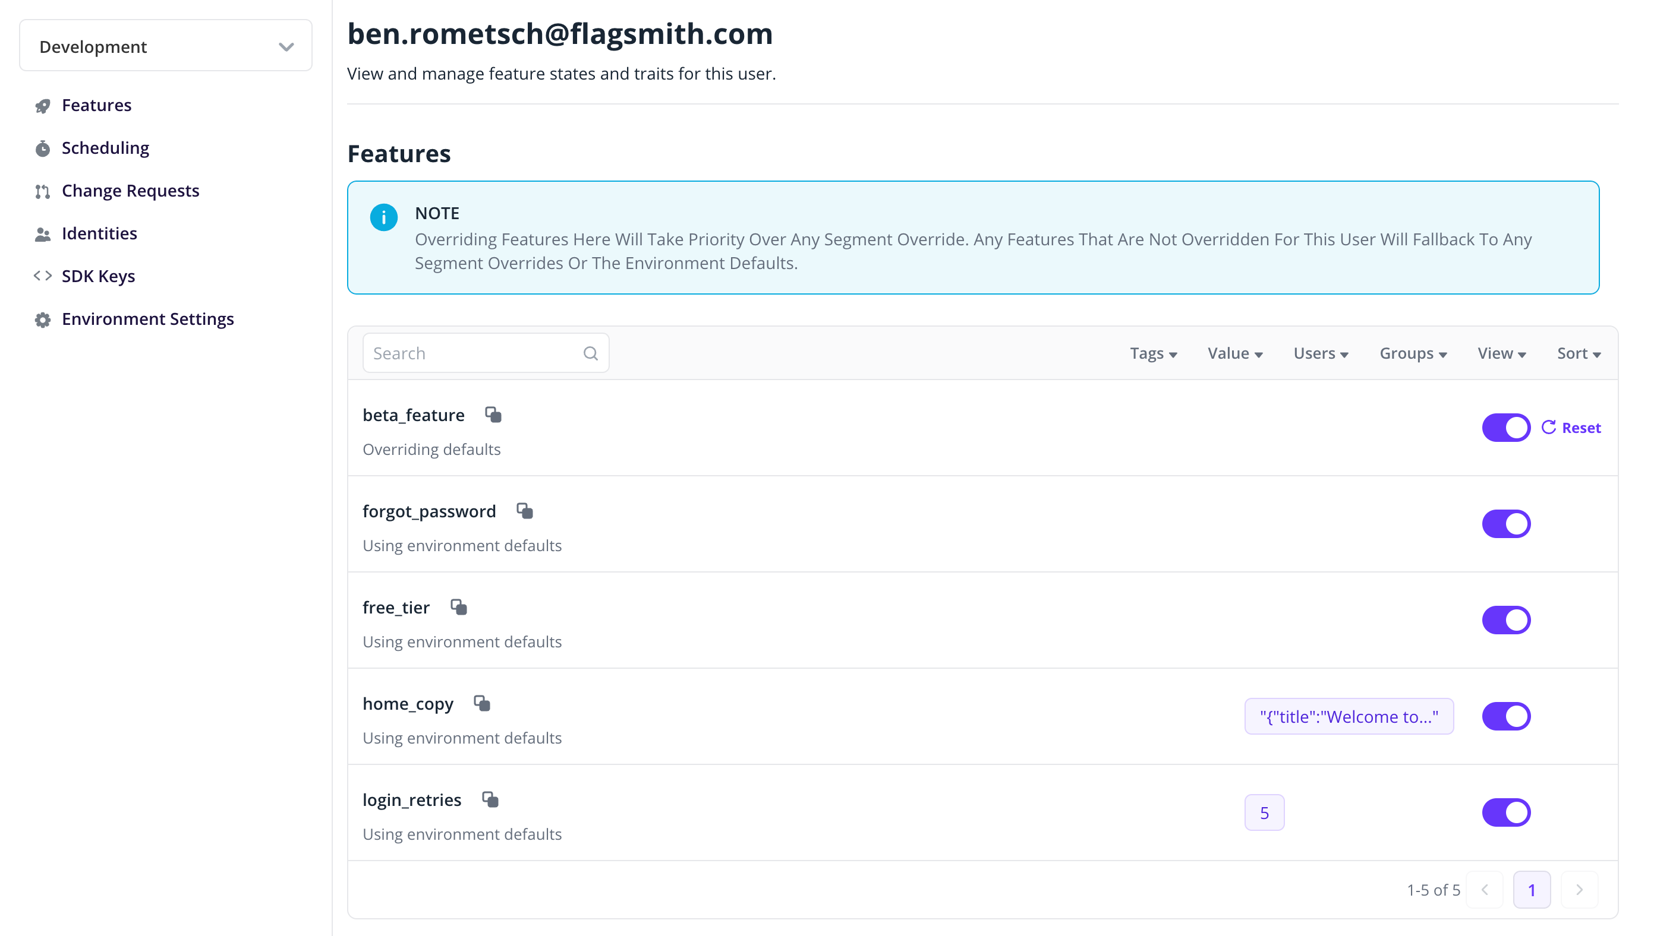1657x936 pixels.
Task: Open the Sort dropdown
Action: coord(1579,353)
